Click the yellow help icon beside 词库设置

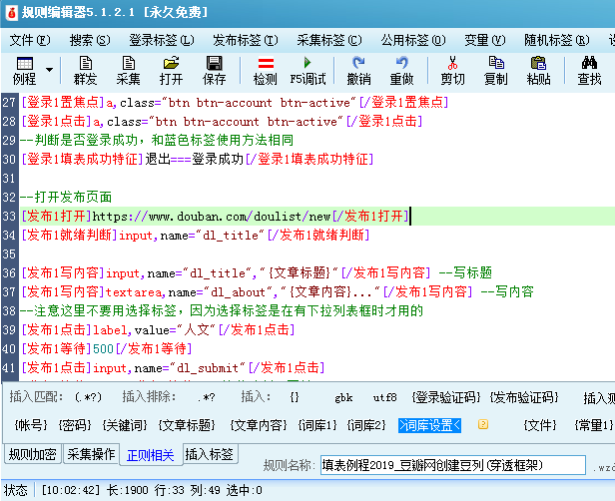(x=483, y=424)
